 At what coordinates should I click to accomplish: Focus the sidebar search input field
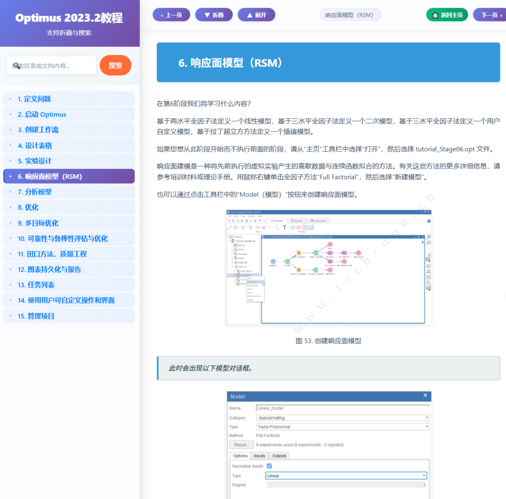pyautogui.click(x=52, y=66)
